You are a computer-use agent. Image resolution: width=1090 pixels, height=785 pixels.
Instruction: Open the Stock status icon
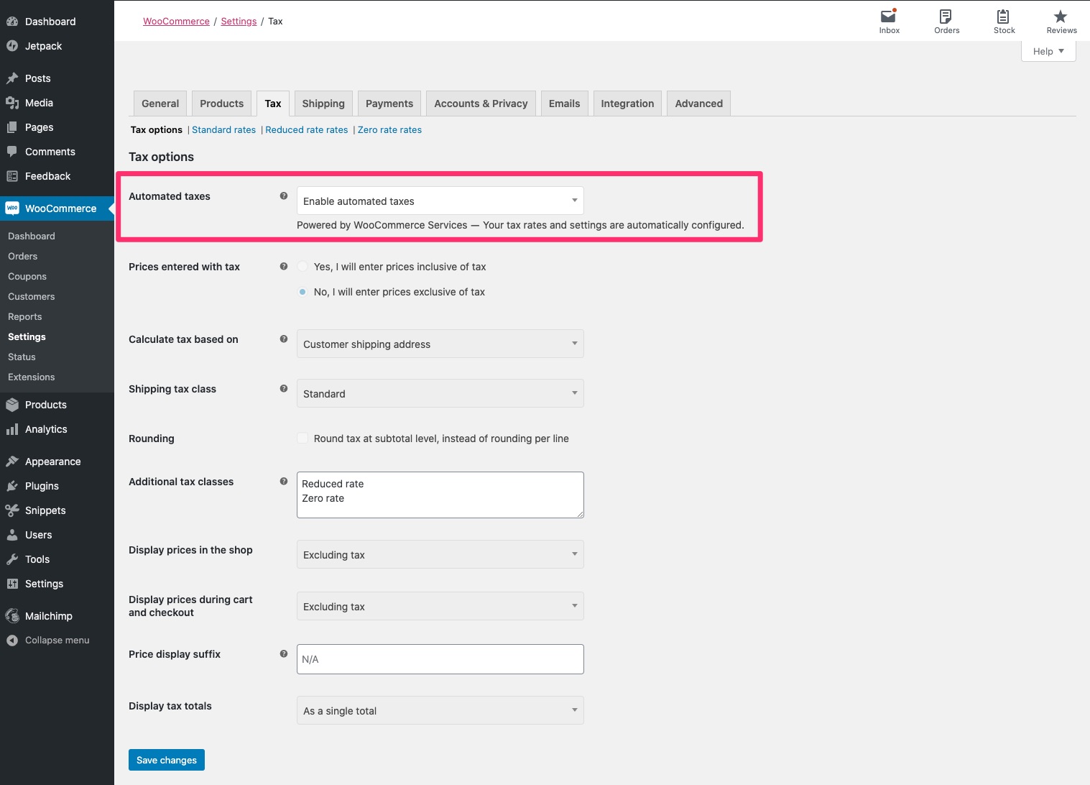(1003, 21)
